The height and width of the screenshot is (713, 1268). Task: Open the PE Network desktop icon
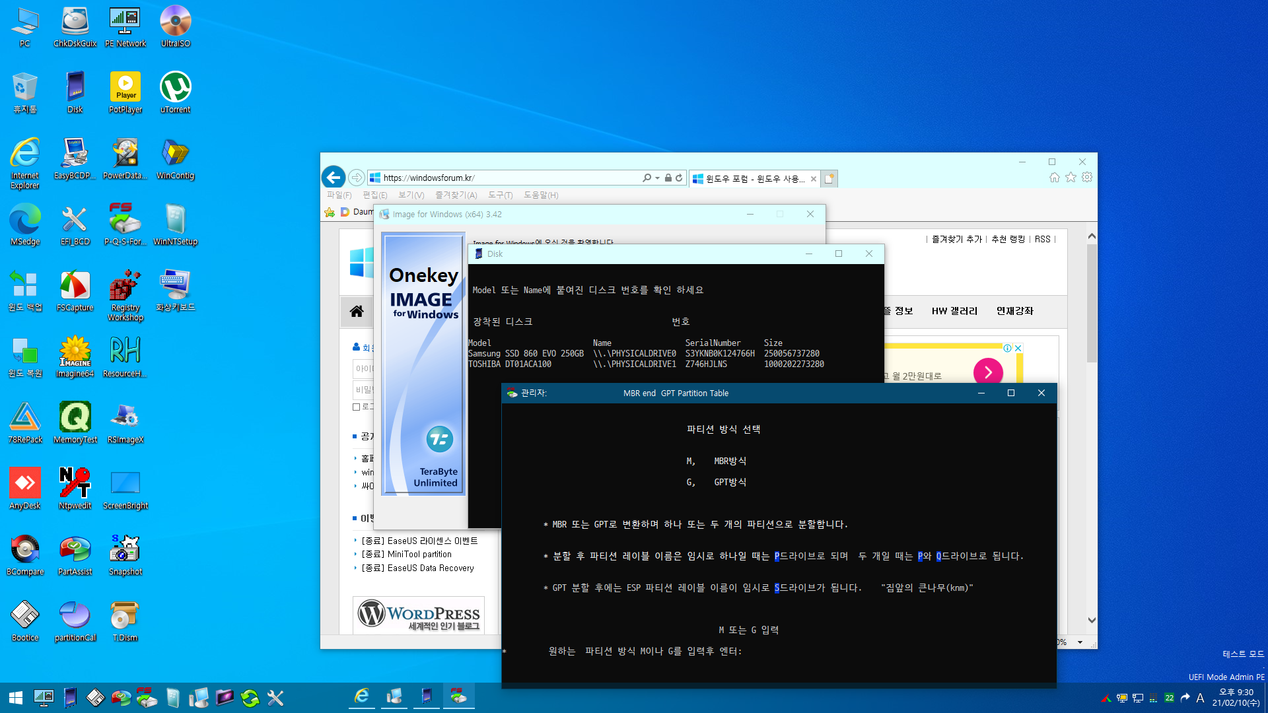(125, 26)
